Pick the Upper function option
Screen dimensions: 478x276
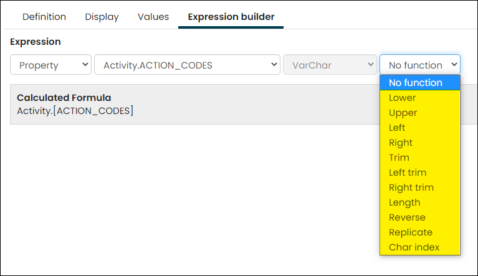coord(420,113)
